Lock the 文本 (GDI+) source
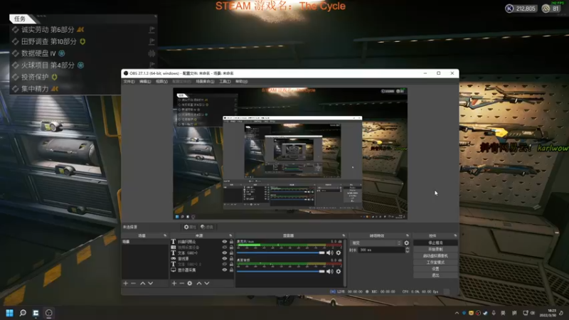Screen dimensions: 569x320 click(x=231, y=253)
